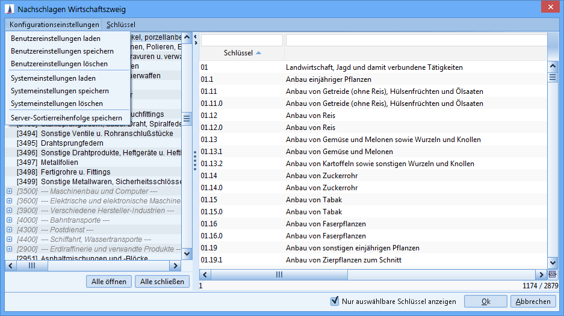Screen dimensions: 564x316
Task: Expand the [4000] Bahntransporte tree node
Action: click(9, 220)
